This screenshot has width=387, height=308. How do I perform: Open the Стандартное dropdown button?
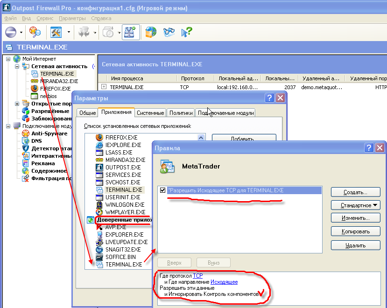[x=355, y=205]
